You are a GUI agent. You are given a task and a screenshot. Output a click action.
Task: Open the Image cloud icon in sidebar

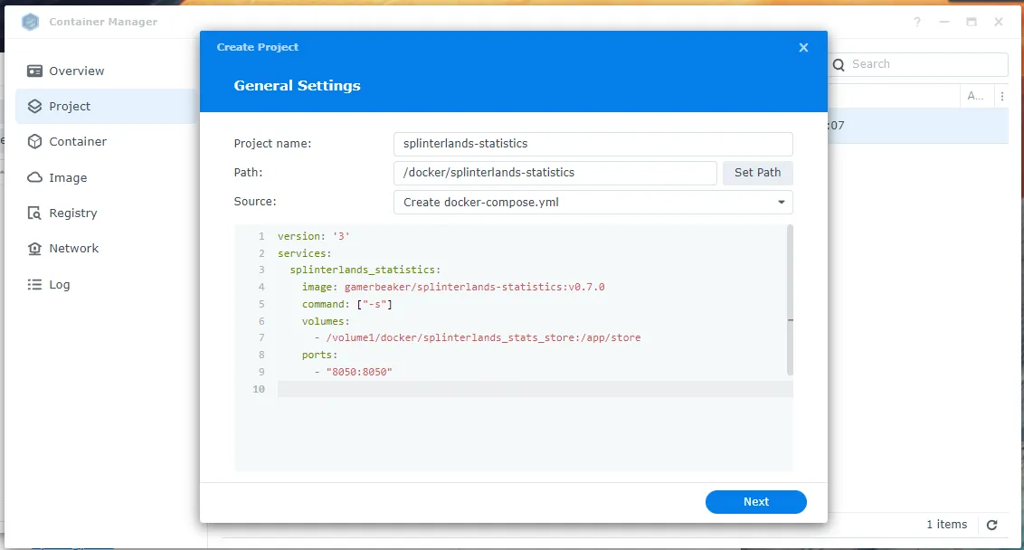pyautogui.click(x=34, y=177)
